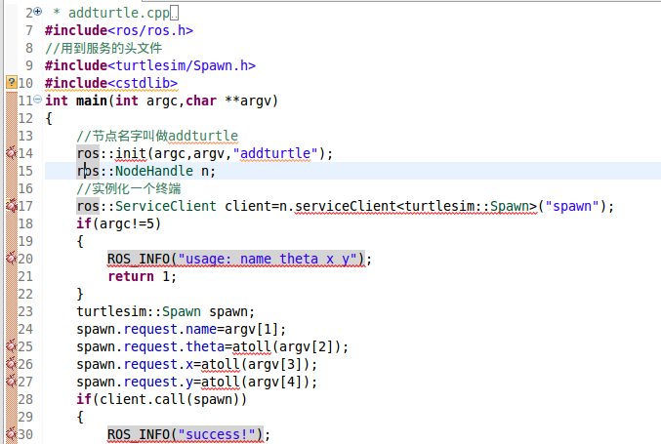Click the turtlesim/Spawn.h include text
Screen dimensions: 661x444
[182, 65]
